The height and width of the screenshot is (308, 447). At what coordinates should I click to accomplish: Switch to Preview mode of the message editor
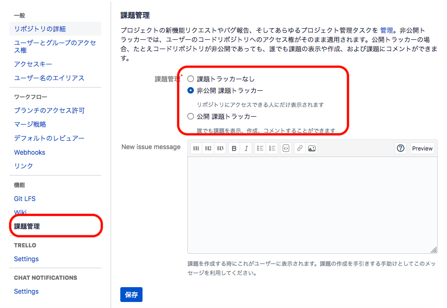422,148
